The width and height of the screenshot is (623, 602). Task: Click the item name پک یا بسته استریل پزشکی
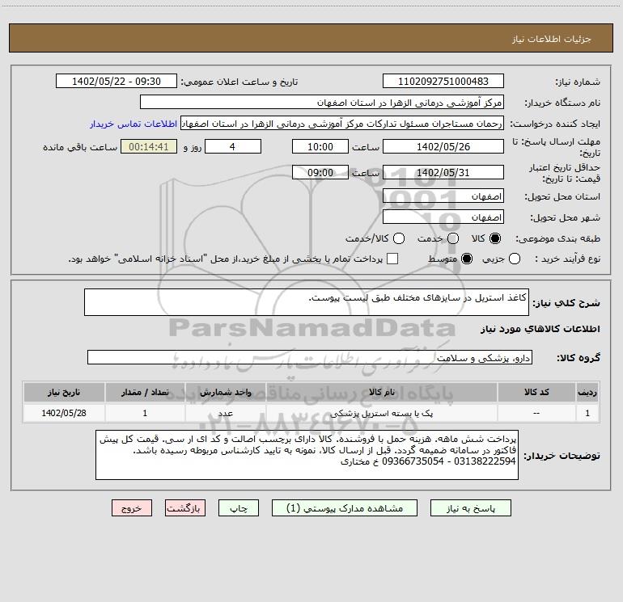click(381, 413)
